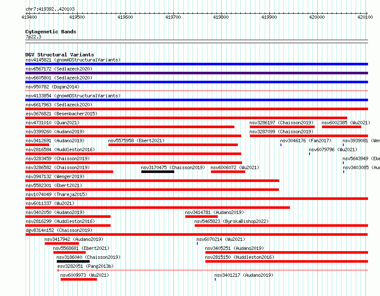Image resolution: width=380 pixels, height=296 pixels.
Task: Select the red nsv3417942 variant bar
Action: [x=62, y=243]
